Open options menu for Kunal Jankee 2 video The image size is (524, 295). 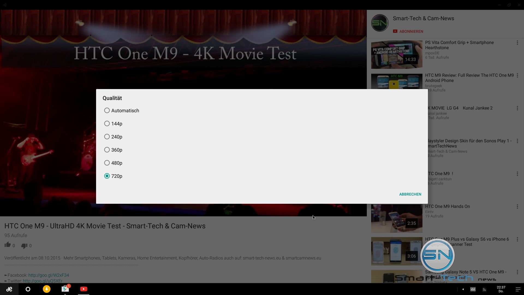(x=517, y=108)
